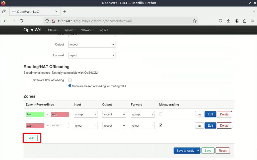Viewport: 257px width, 160px height.
Task: Open lan zone Forward dropdown
Action: click(x=143, y=114)
